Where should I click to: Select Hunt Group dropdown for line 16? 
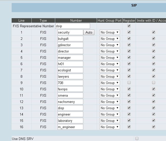(109, 127)
